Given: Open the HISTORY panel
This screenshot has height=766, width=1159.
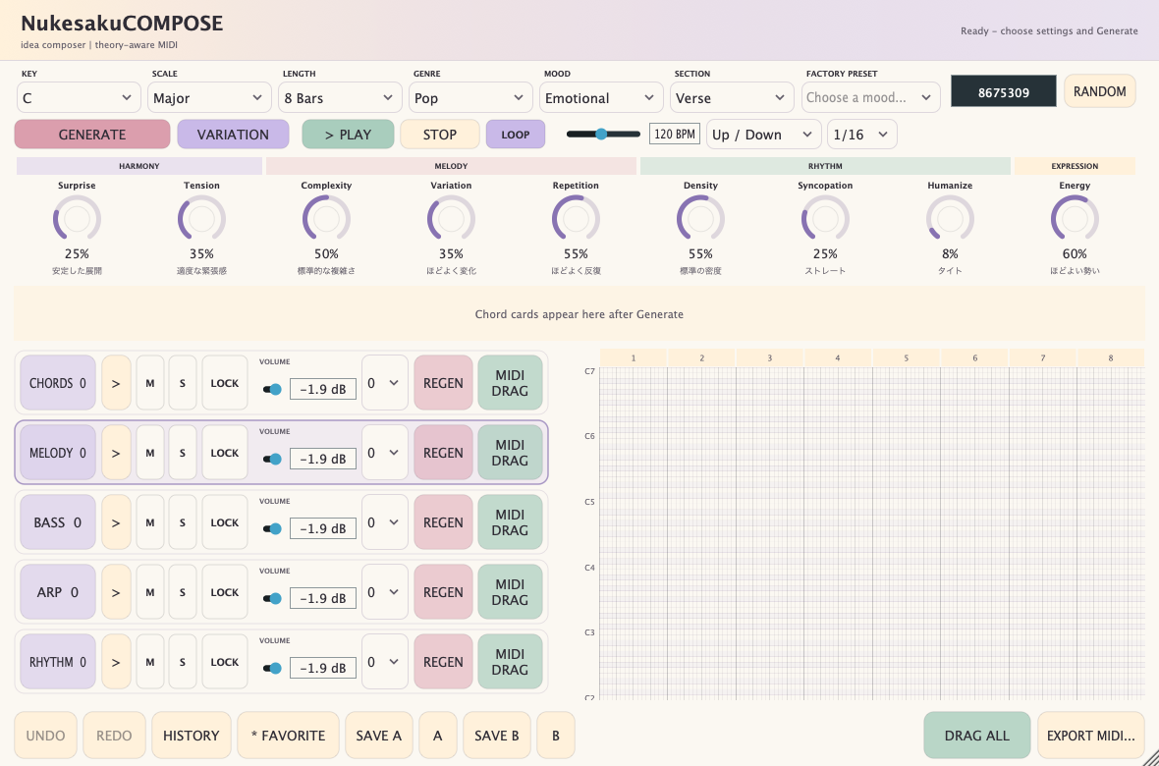Looking at the screenshot, I should pos(192,736).
